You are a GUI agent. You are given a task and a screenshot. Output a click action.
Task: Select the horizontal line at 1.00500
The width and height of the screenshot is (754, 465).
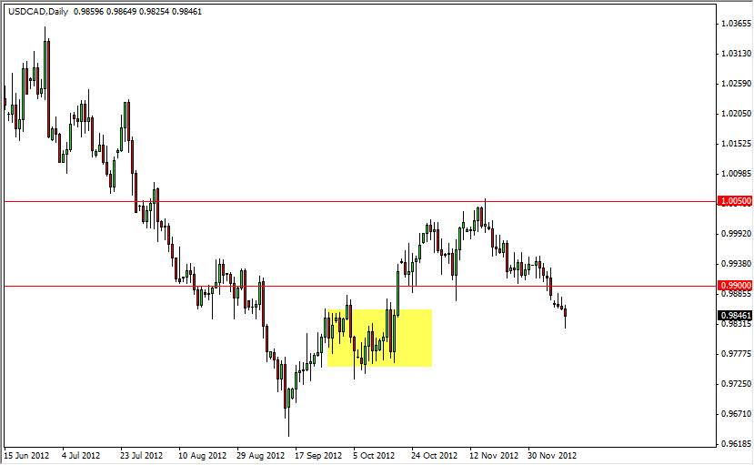[361, 201]
